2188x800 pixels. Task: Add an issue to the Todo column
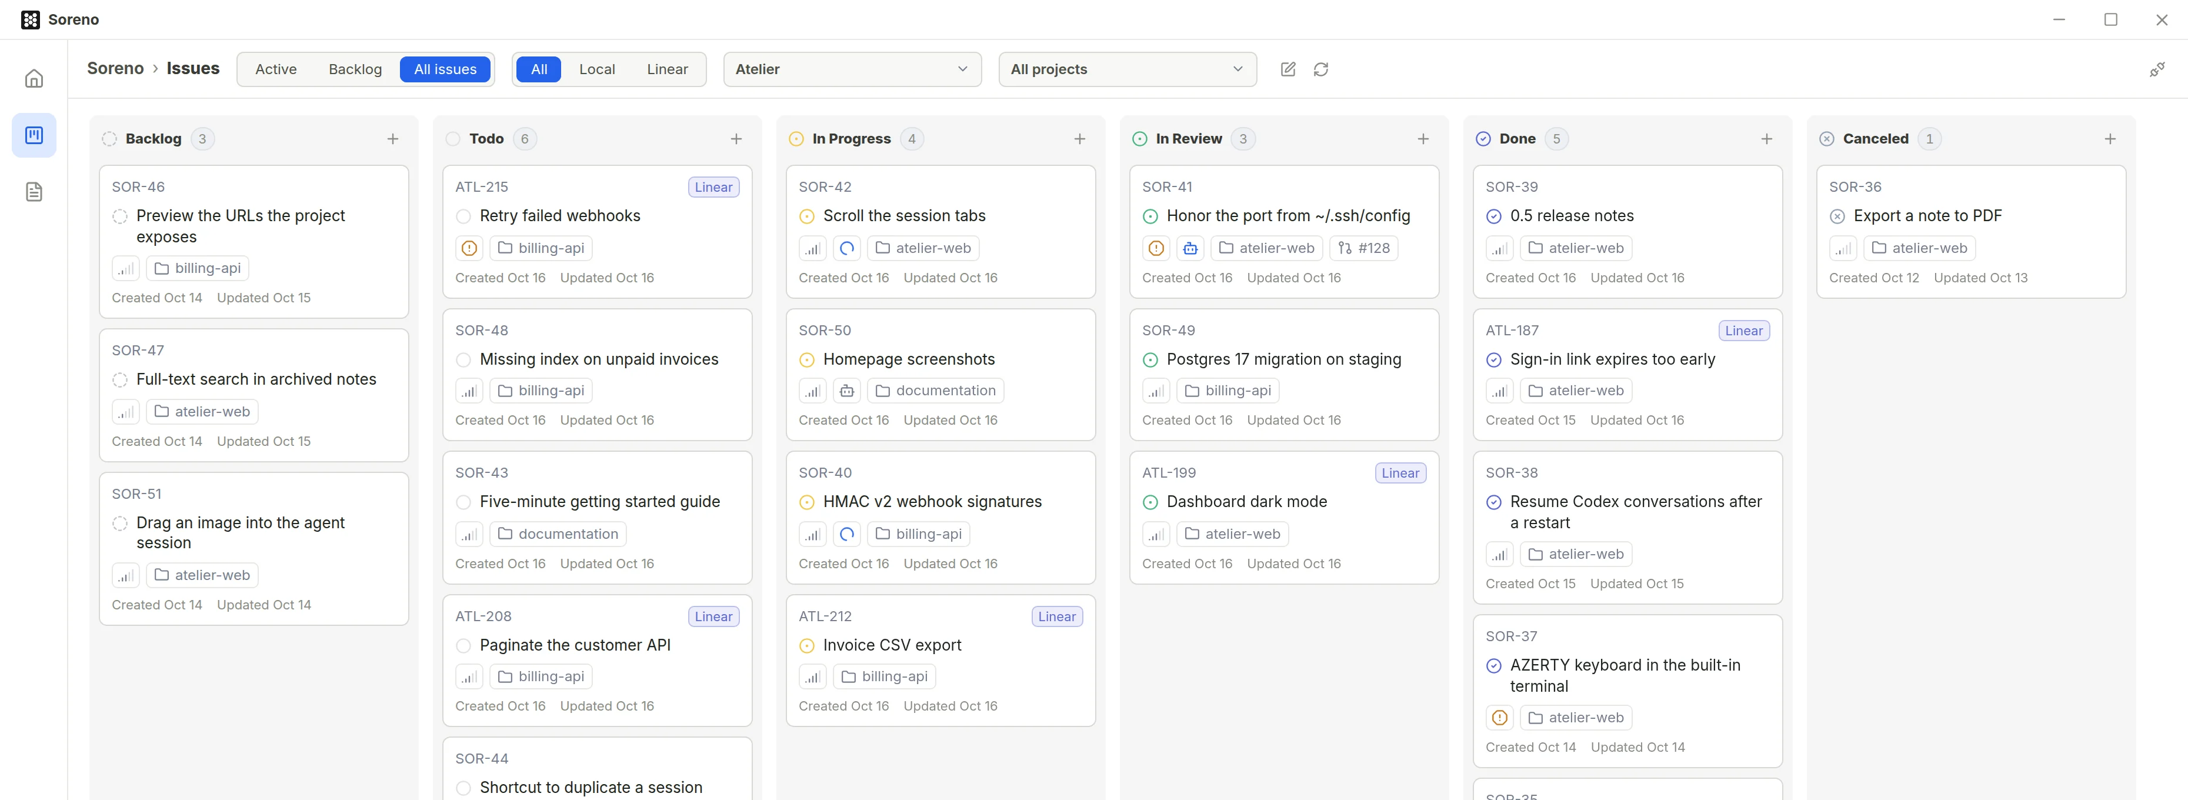736,138
